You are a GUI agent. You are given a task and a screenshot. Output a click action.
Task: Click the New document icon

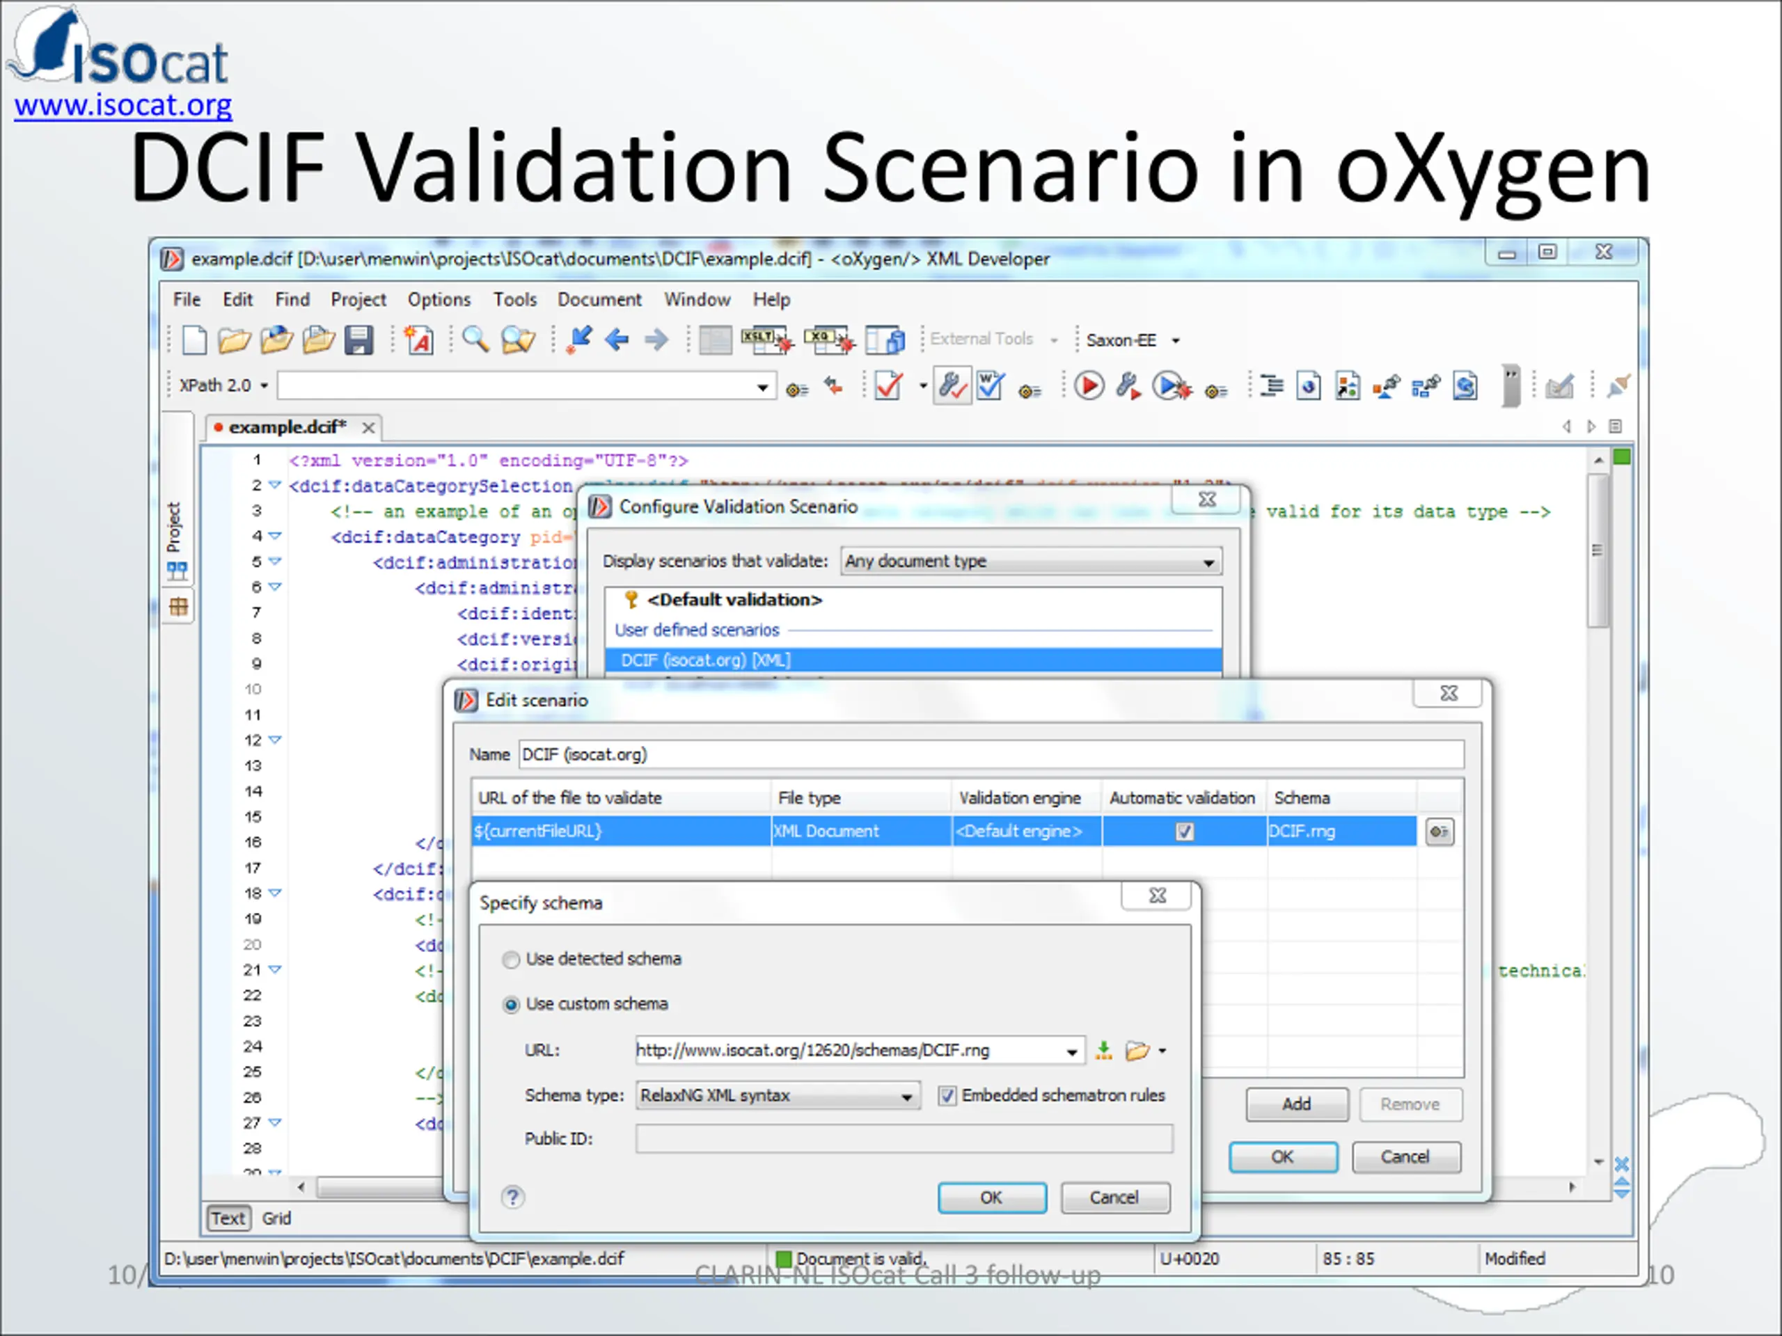[x=194, y=340]
